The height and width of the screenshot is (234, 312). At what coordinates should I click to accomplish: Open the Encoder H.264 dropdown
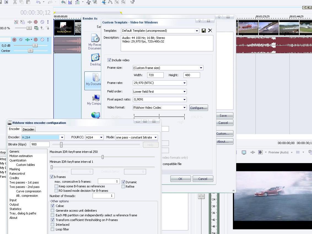click(62, 137)
